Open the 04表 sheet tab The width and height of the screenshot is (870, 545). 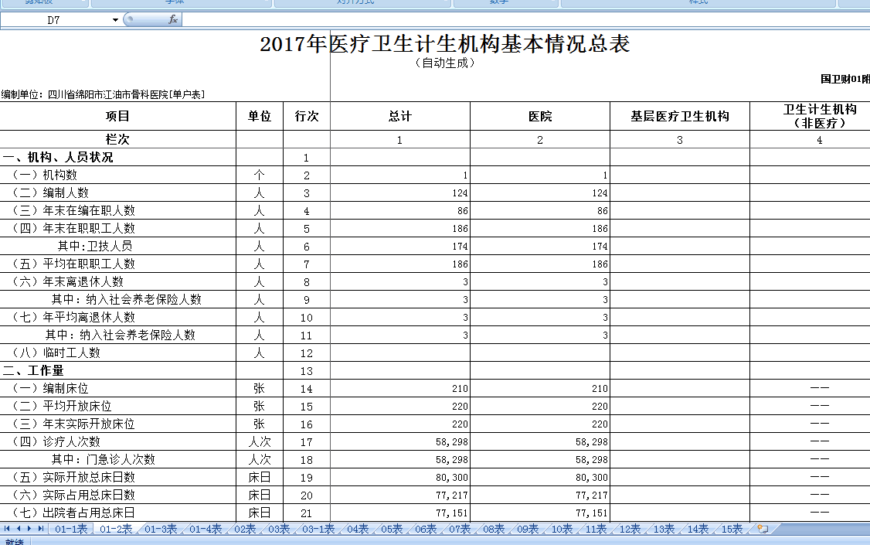point(358,529)
